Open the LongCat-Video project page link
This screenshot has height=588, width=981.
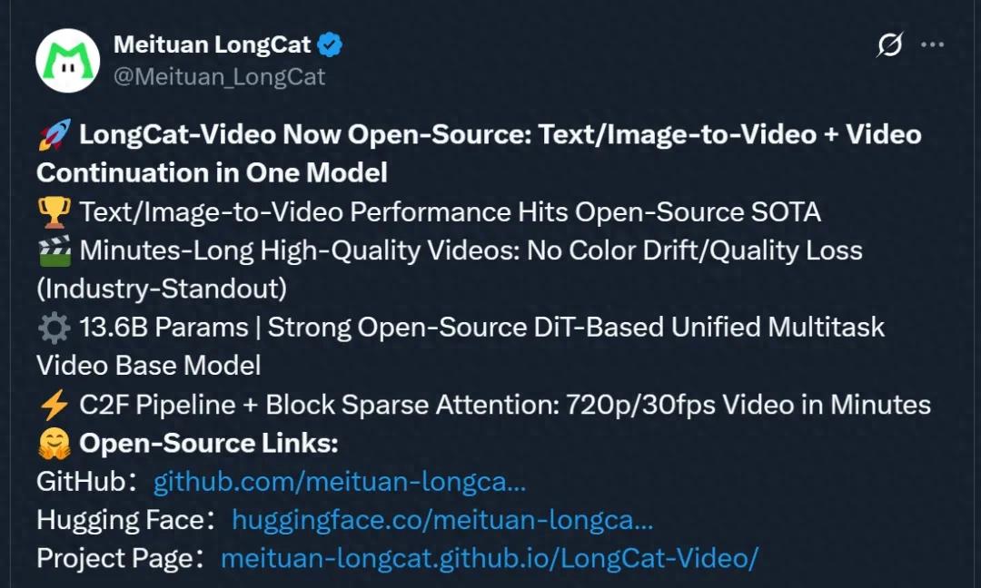click(x=490, y=559)
